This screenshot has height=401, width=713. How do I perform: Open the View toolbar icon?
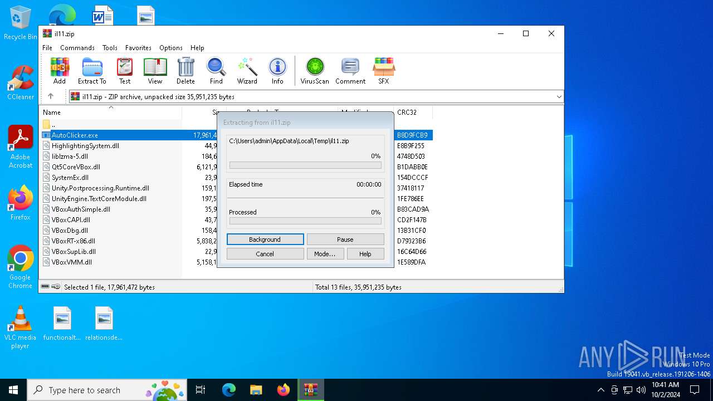point(155,71)
